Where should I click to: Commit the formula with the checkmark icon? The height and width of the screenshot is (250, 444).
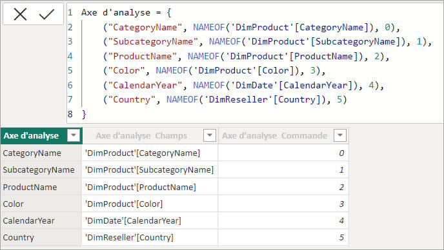(x=46, y=14)
